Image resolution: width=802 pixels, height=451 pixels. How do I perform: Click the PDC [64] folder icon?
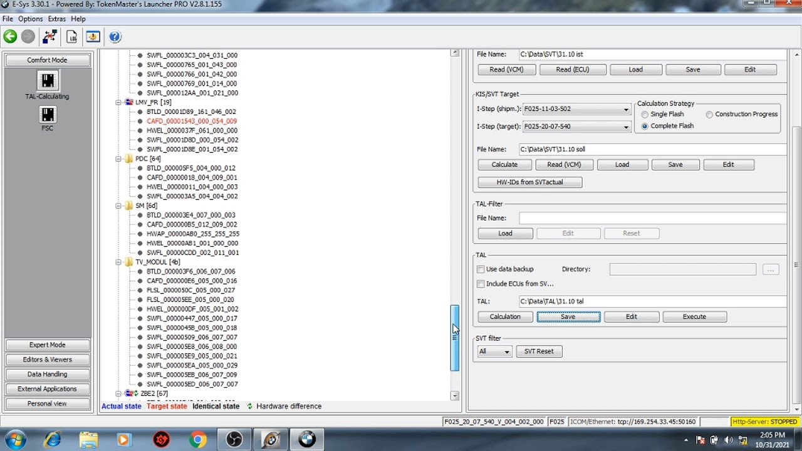click(x=129, y=158)
